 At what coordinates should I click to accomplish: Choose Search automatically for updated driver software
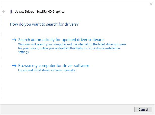(61, 40)
